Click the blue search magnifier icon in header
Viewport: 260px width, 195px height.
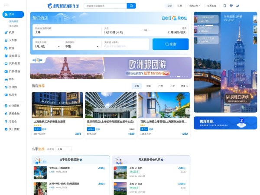[x=131, y=6]
